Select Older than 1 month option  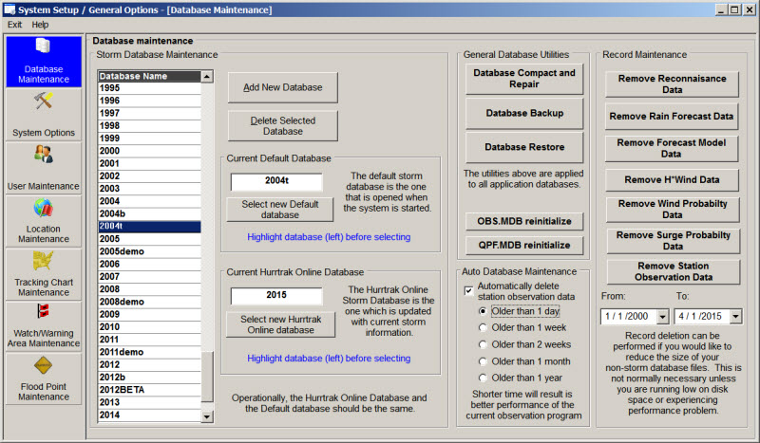point(483,361)
